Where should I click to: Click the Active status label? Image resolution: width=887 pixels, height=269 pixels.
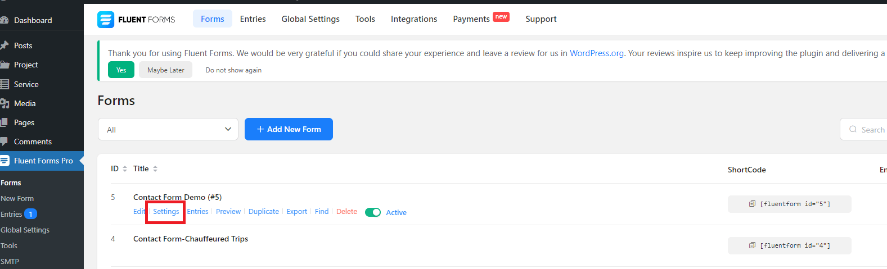(396, 212)
